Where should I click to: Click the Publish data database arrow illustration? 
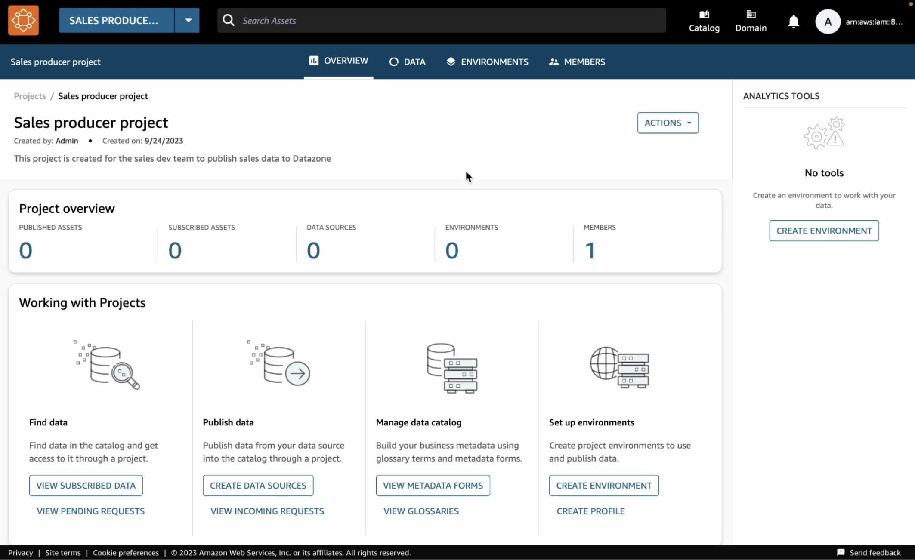coord(279,363)
